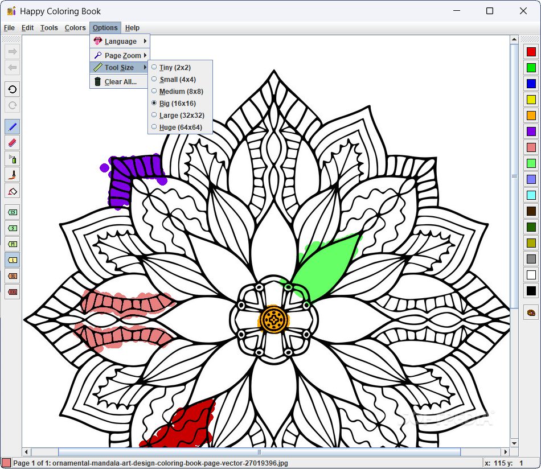Select Huge (64x64) tool size

tap(180, 127)
